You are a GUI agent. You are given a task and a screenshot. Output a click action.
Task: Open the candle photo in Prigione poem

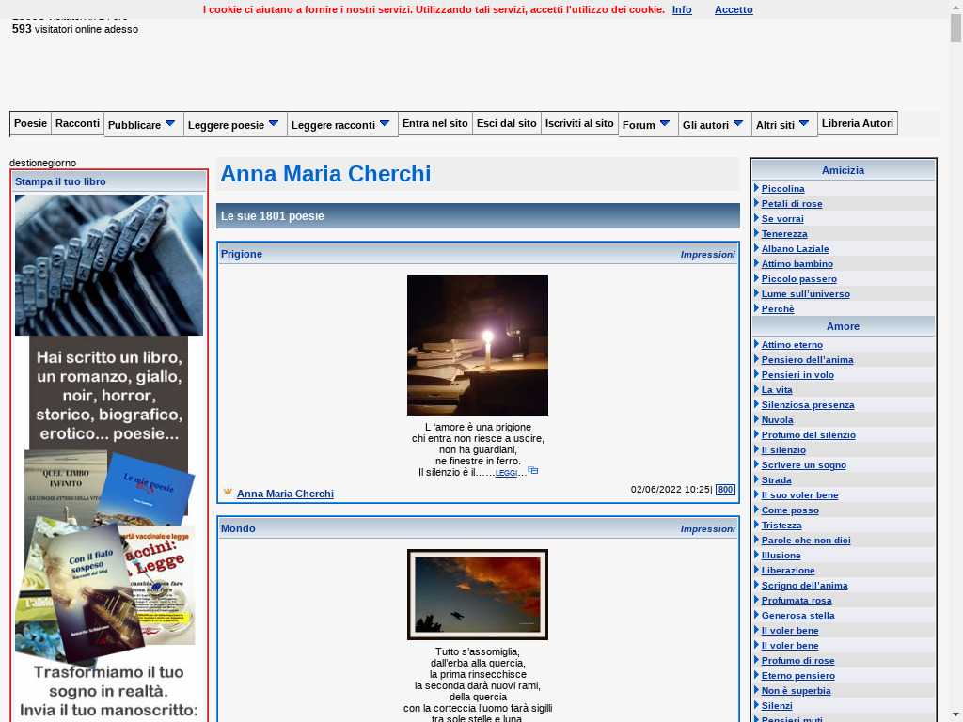click(477, 345)
